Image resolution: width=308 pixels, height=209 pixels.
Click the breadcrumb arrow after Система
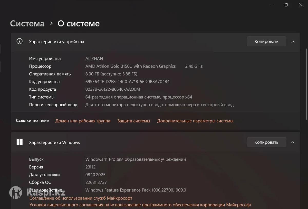tap(51, 23)
